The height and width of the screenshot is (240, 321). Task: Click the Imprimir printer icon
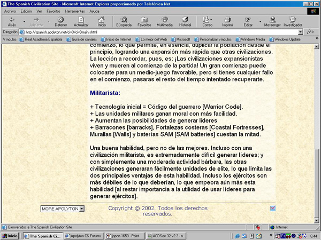coord(228,20)
